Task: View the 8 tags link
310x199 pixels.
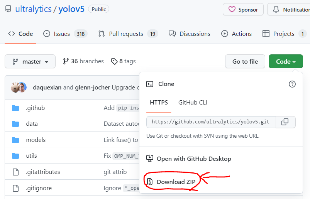Action: (124, 61)
